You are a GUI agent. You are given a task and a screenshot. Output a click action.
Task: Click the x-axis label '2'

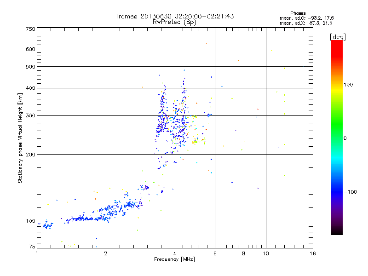106,253
